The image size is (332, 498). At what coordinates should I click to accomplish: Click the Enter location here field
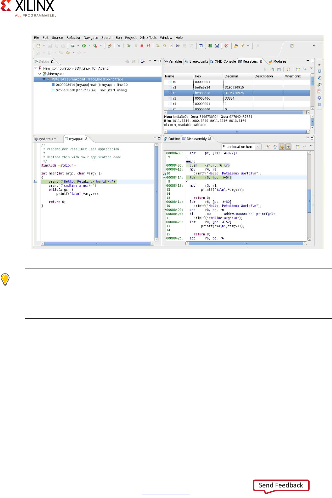click(x=238, y=147)
